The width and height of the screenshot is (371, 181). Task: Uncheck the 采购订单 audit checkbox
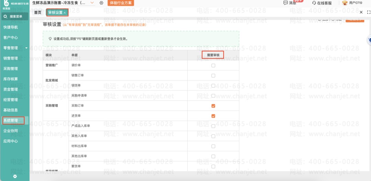213,106
